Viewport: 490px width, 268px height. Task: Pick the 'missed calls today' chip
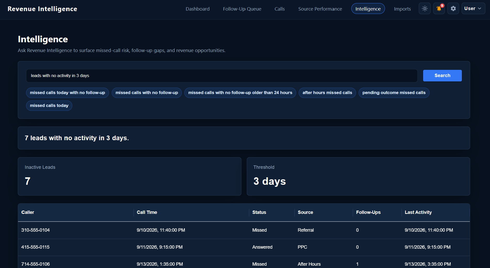pyautogui.click(x=49, y=106)
